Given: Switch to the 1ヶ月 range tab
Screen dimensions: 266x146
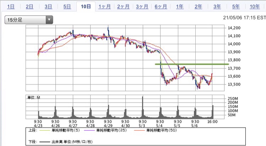Looking at the screenshot, I should (104, 7).
